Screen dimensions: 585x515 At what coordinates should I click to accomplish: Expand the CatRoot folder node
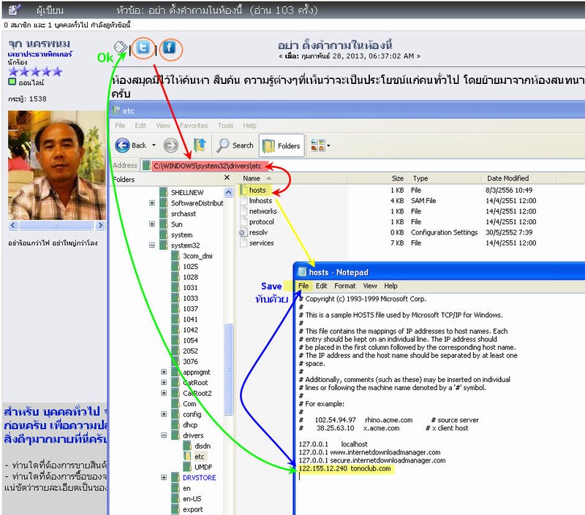164,382
